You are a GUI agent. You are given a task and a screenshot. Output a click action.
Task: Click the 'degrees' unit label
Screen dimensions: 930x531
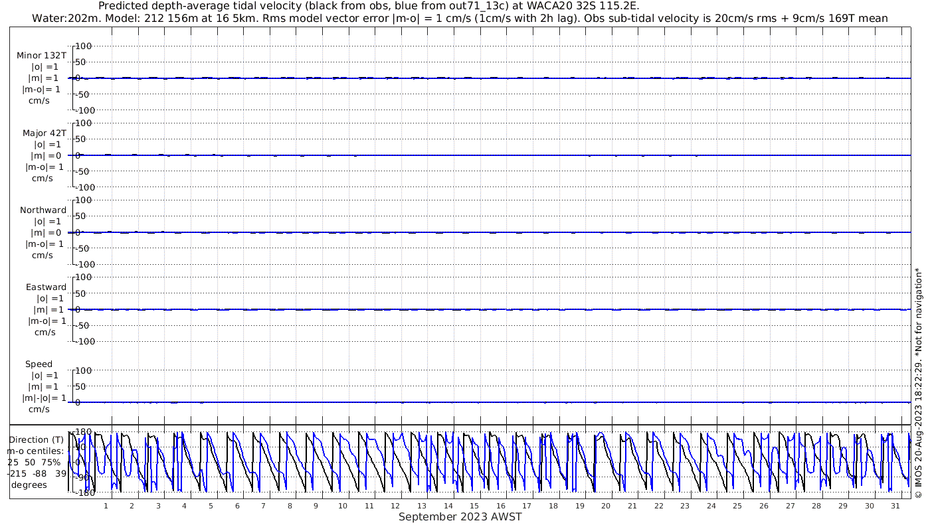29,485
